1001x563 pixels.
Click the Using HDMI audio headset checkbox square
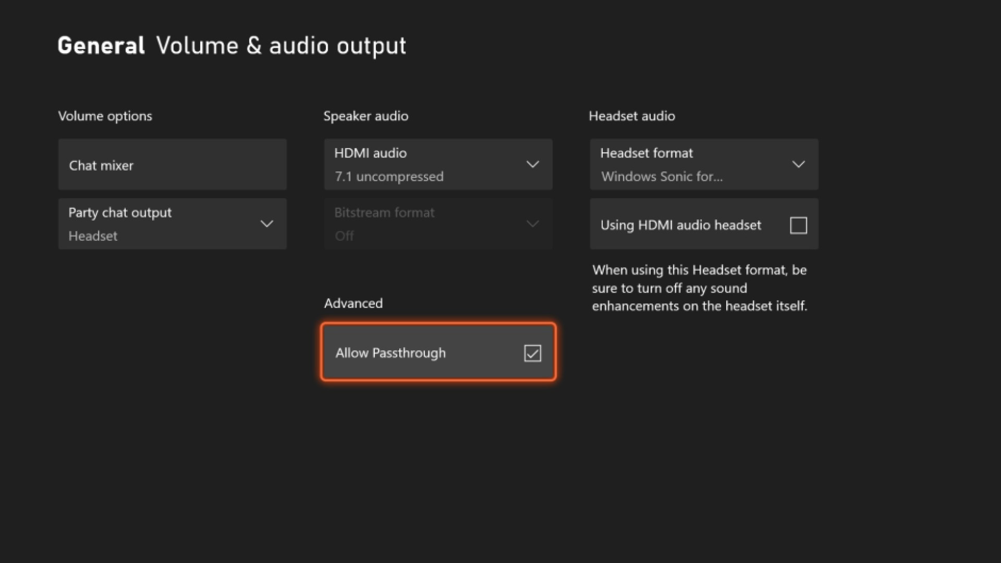pyautogui.click(x=798, y=225)
